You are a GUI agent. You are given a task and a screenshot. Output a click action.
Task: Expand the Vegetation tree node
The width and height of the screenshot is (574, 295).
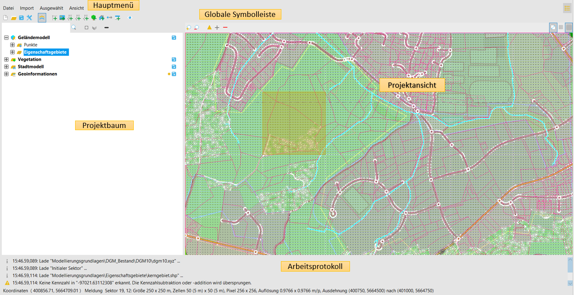tap(7, 59)
